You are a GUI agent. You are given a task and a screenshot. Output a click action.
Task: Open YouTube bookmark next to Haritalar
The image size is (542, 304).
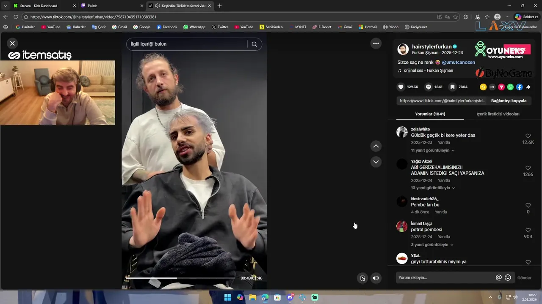[51, 27]
